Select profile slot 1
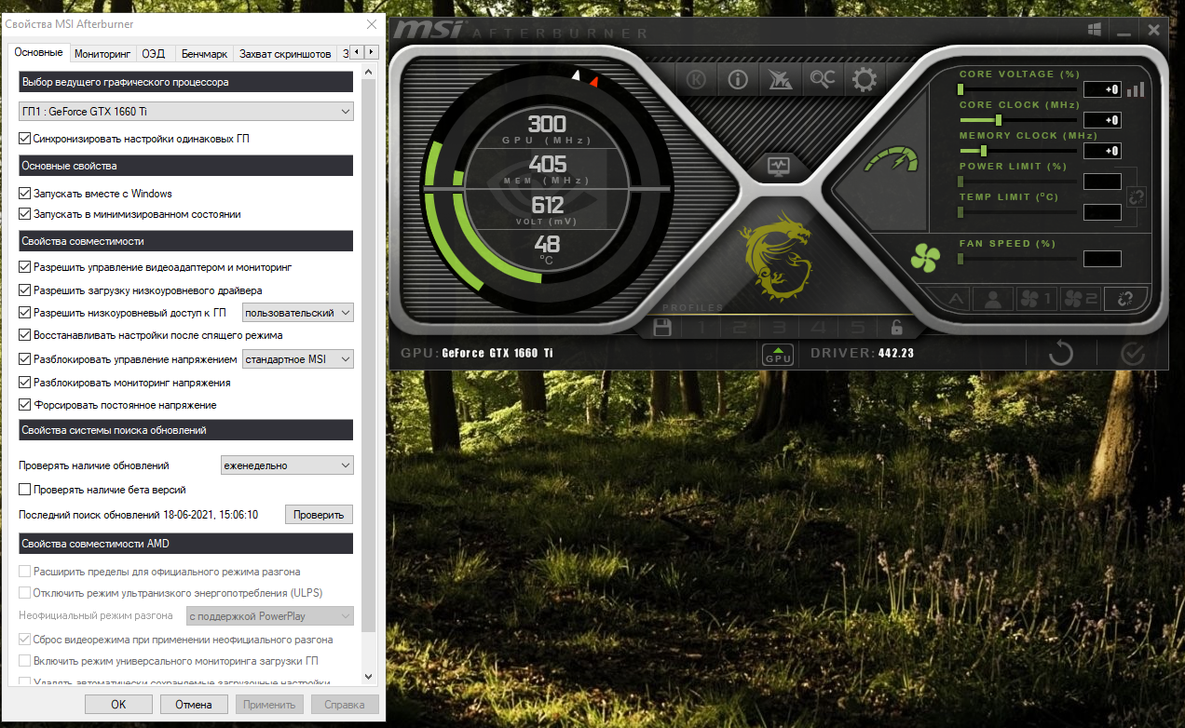This screenshot has height=728, width=1185. coord(701,328)
